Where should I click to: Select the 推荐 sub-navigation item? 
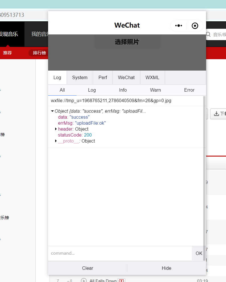7,53
